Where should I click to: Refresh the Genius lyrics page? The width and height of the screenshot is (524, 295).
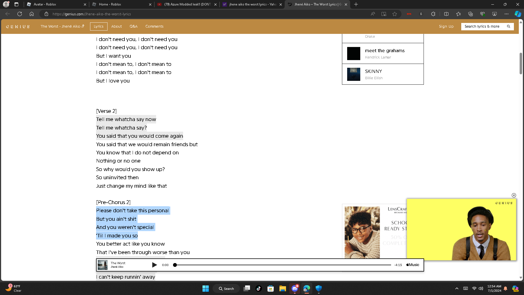pyautogui.click(x=20, y=14)
